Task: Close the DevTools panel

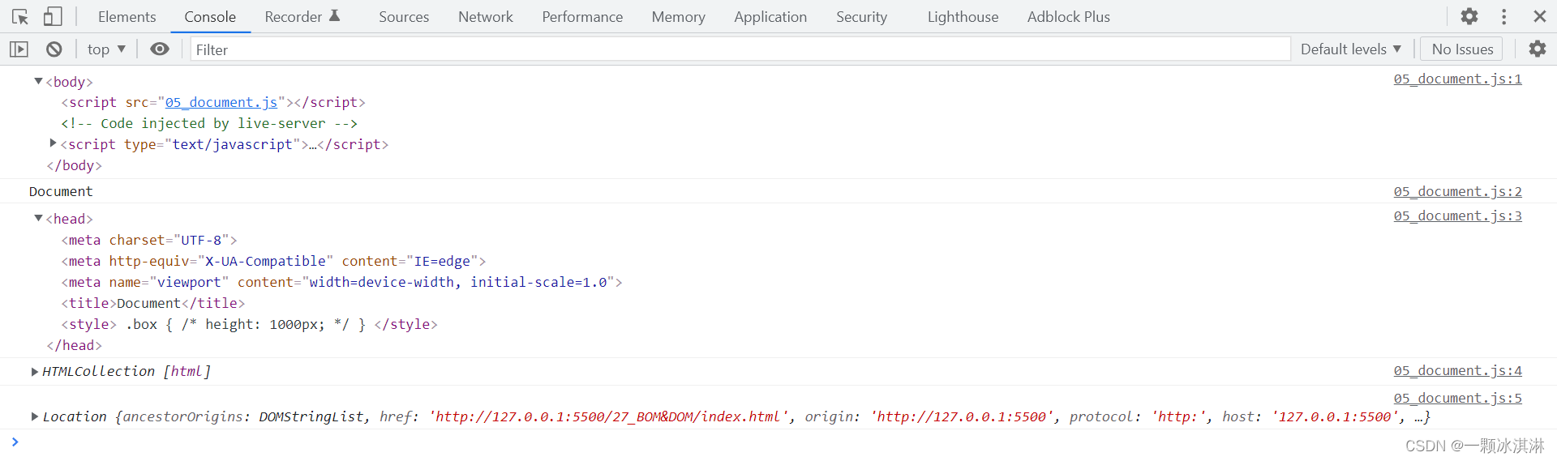Action: pyautogui.click(x=1540, y=16)
